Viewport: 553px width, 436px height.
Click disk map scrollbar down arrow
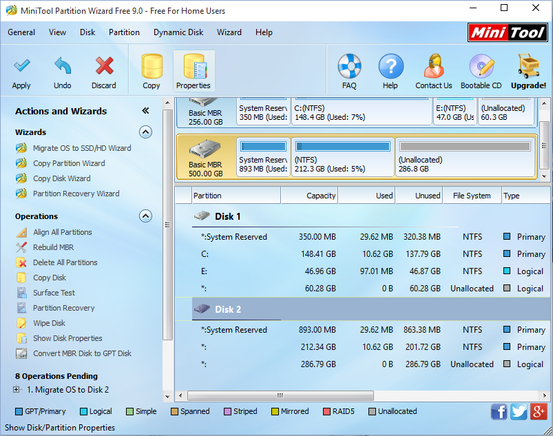pyautogui.click(x=544, y=176)
